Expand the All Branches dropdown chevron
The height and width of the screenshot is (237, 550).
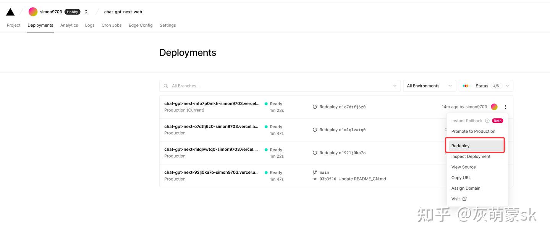[395, 86]
